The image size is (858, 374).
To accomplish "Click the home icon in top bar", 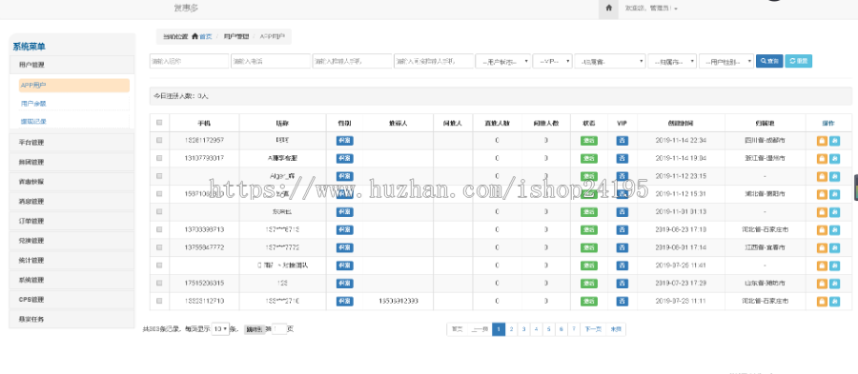I will coord(608,9).
